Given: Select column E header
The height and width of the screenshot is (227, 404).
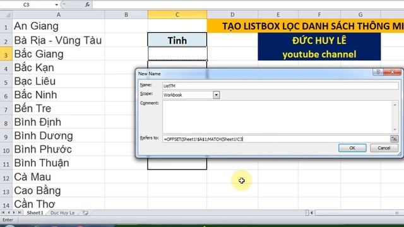Looking at the screenshot, I should pyautogui.click(x=278, y=15).
